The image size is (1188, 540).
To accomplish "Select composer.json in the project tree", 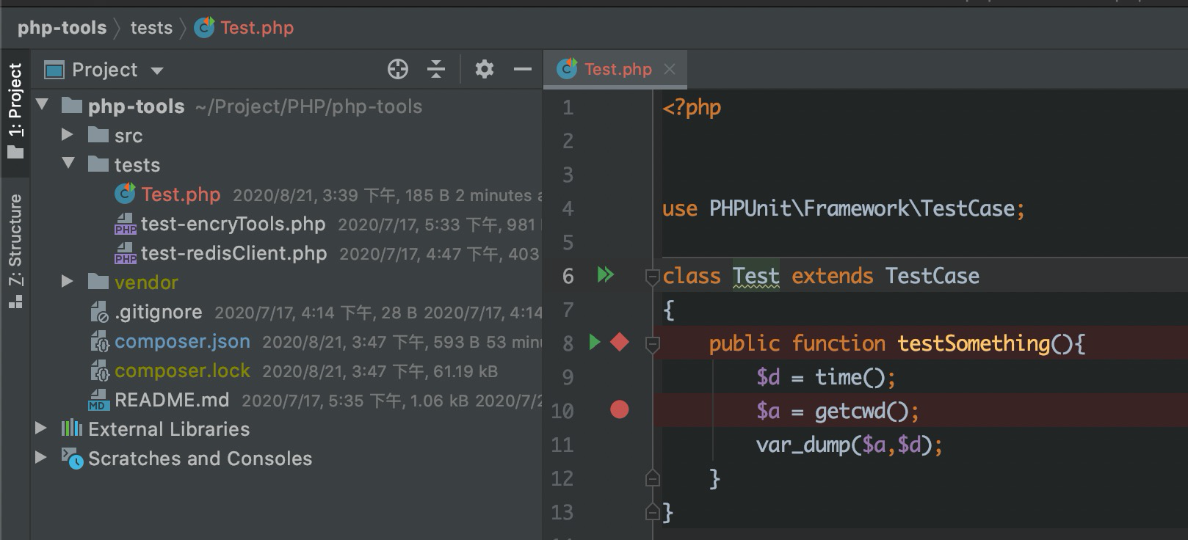I will coord(182,342).
